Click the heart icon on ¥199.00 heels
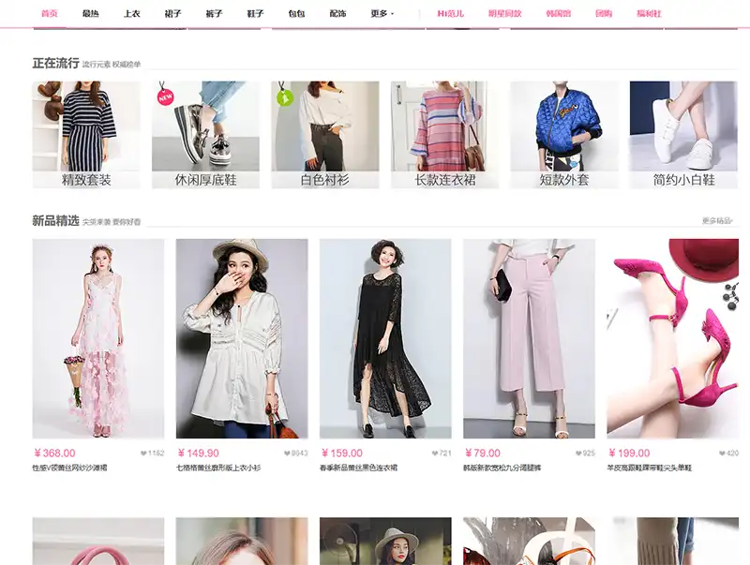Viewport: 750px width, 565px height. [720, 453]
